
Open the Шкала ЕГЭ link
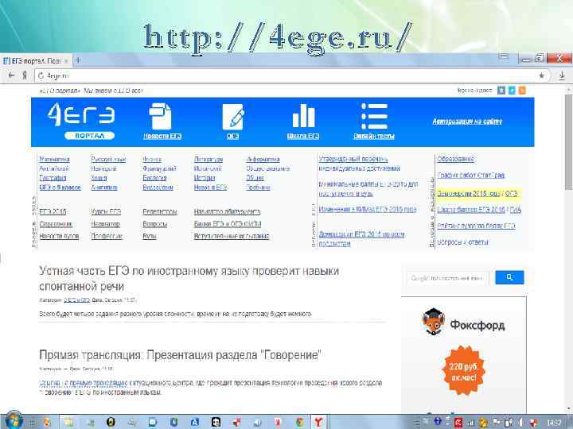point(303,136)
